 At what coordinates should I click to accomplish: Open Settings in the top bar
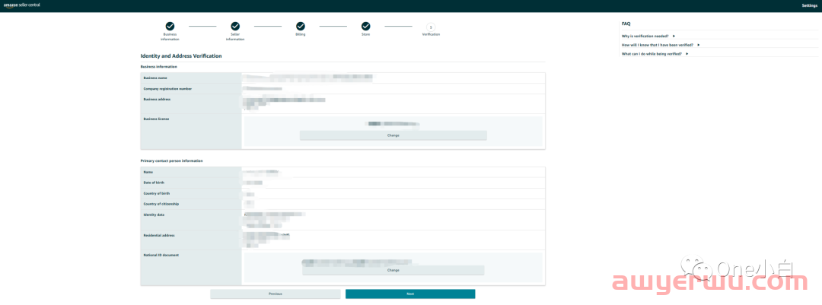pos(809,5)
